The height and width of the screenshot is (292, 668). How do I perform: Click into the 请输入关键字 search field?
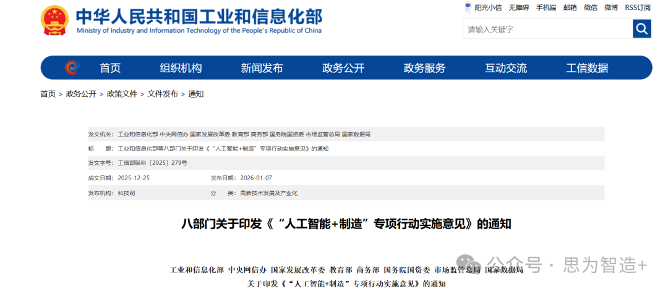point(547,29)
